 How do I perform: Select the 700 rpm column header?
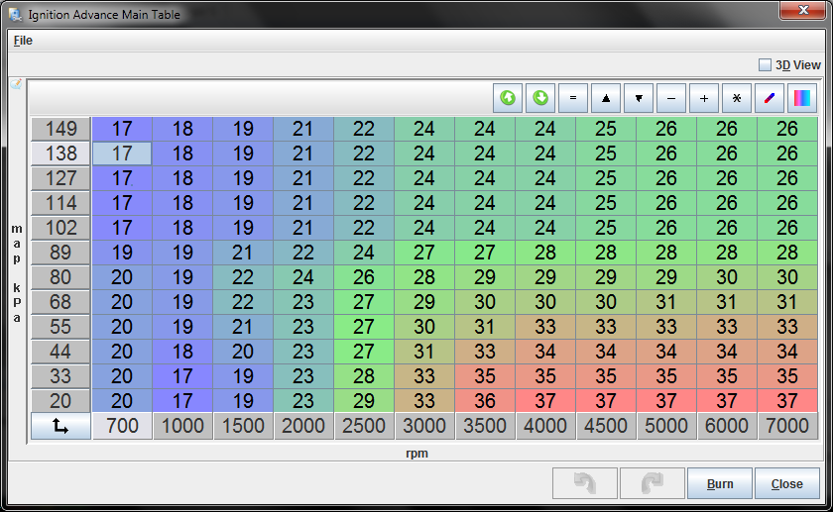(x=122, y=427)
